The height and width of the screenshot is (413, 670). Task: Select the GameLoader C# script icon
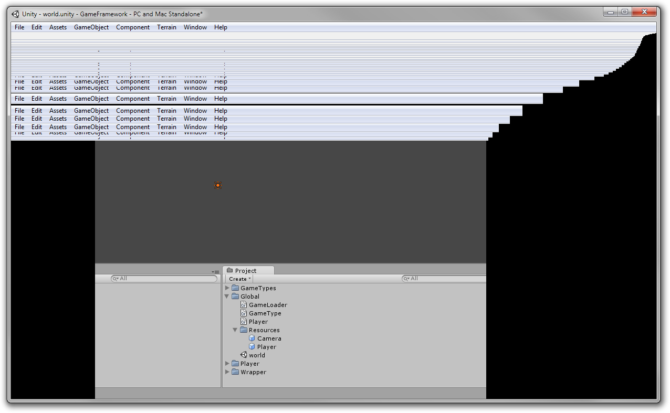[244, 304]
